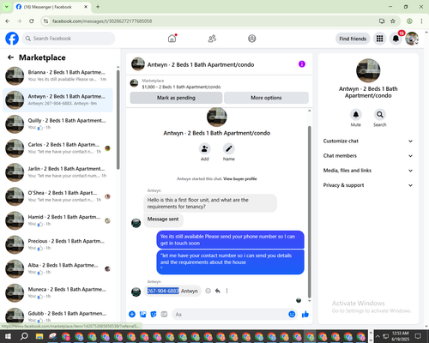Open more options for Antwyn's message

[x=227, y=291]
